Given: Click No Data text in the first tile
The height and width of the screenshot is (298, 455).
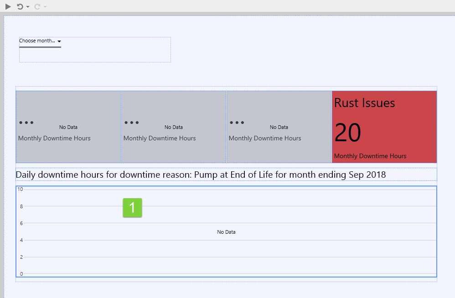Looking at the screenshot, I should (68, 127).
